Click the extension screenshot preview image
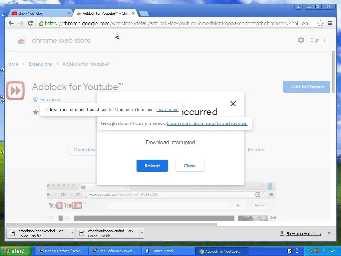 coord(162,202)
